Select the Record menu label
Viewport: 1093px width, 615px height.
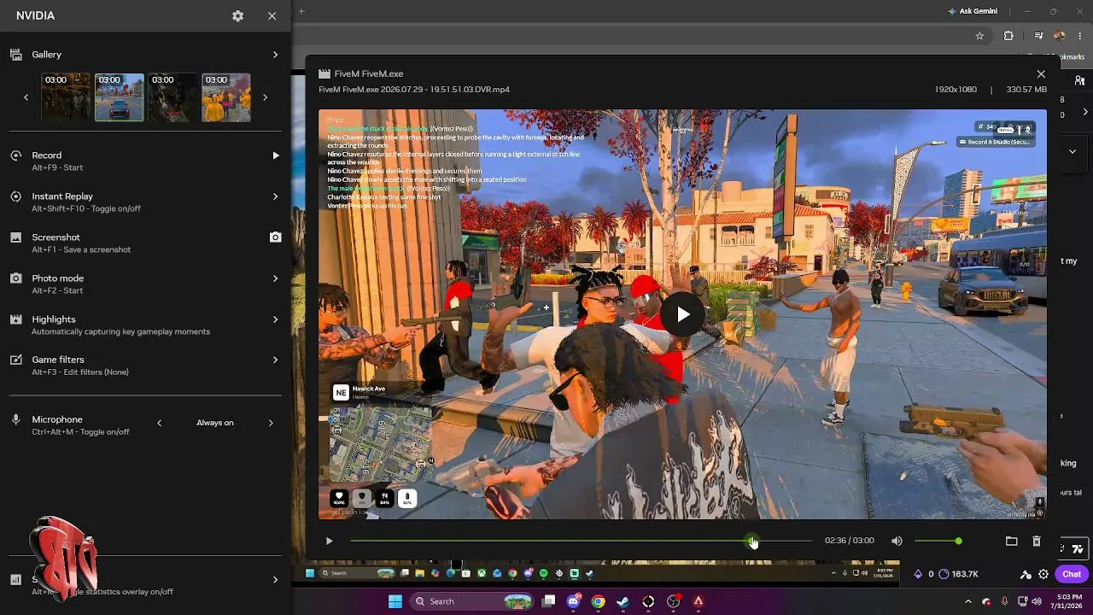point(47,155)
